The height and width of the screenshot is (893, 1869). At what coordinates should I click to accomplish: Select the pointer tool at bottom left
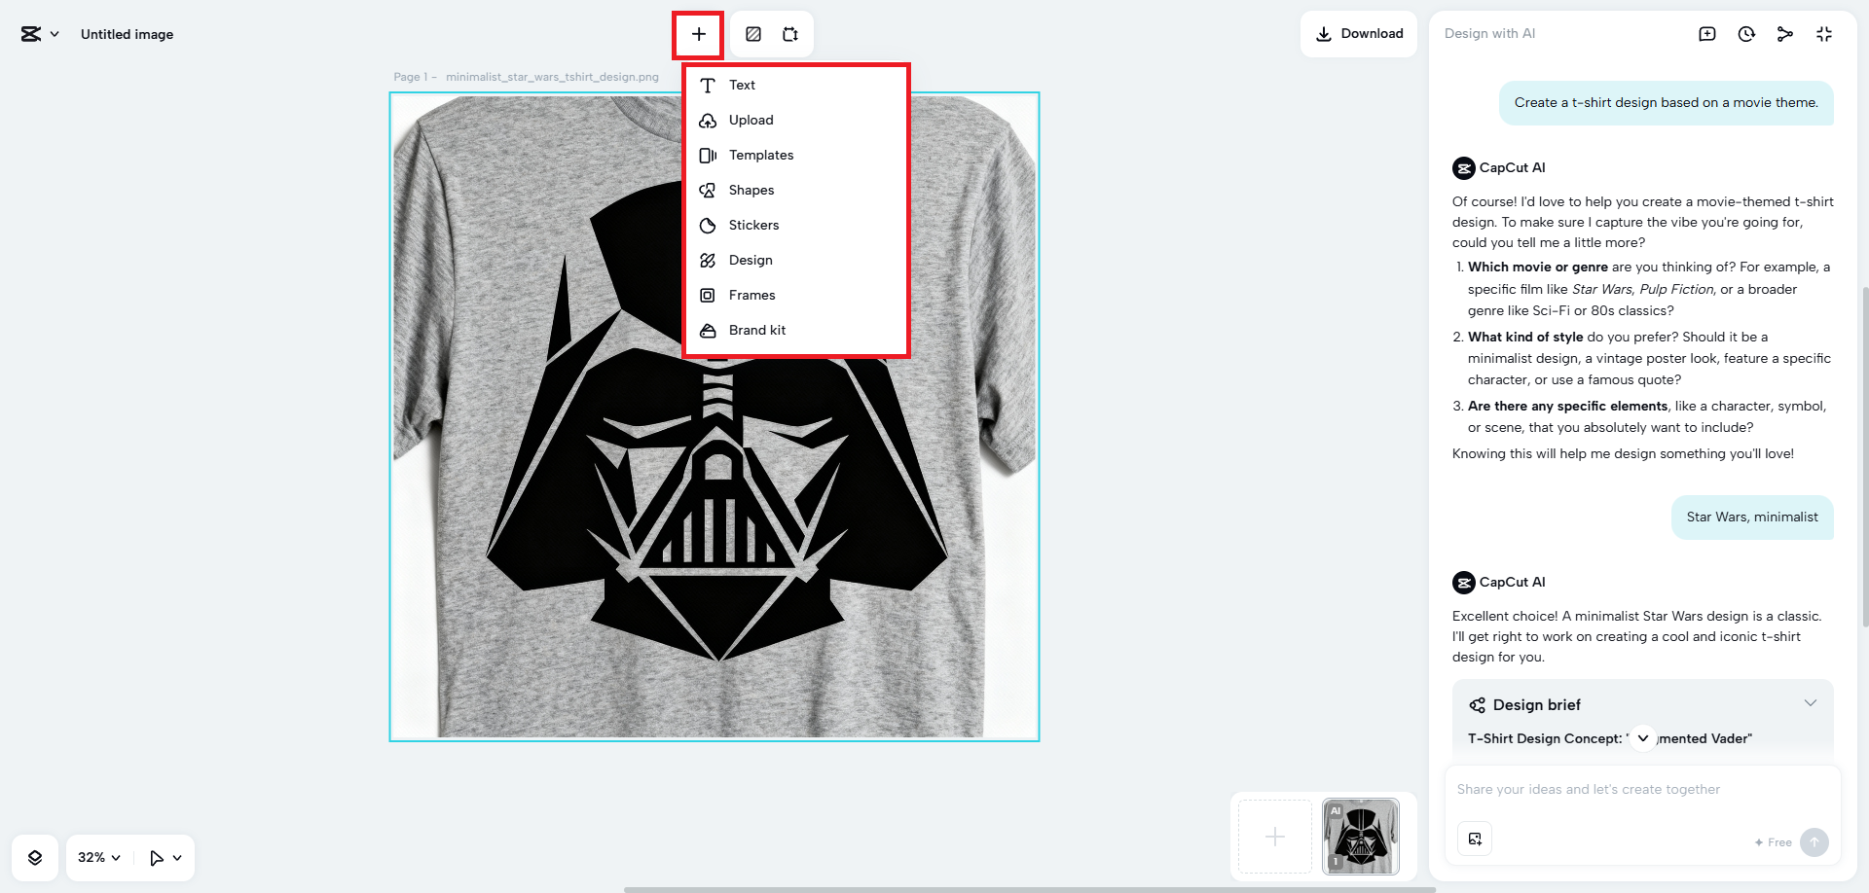pyautogui.click(x=156, y=858)
